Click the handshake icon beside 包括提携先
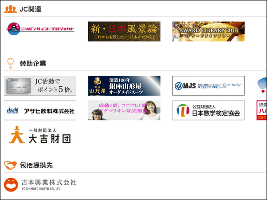 [10, 165]
